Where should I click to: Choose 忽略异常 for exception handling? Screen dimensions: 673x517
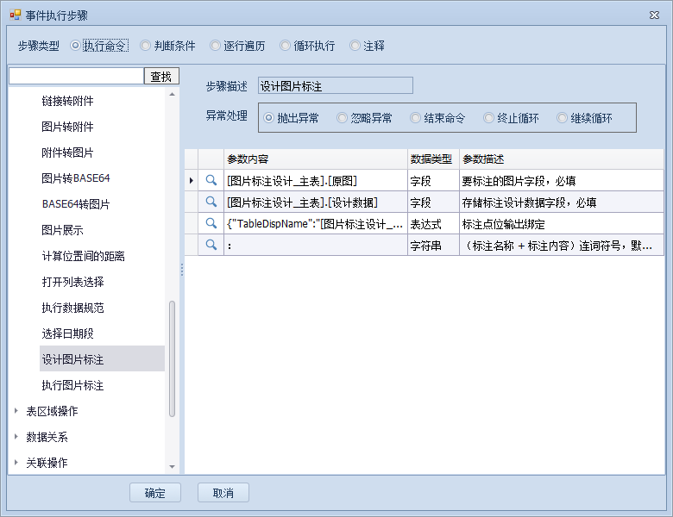[x=343, y=118]
